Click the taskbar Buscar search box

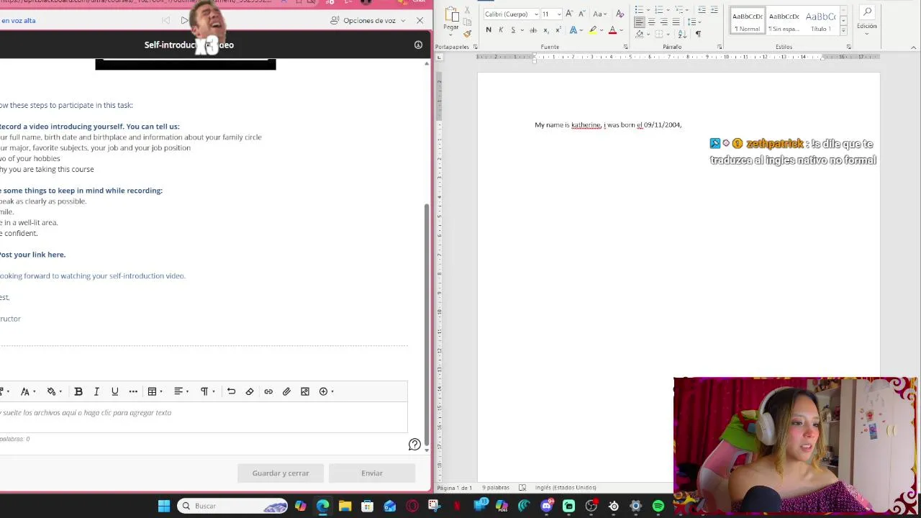click(x=233, y=506)
